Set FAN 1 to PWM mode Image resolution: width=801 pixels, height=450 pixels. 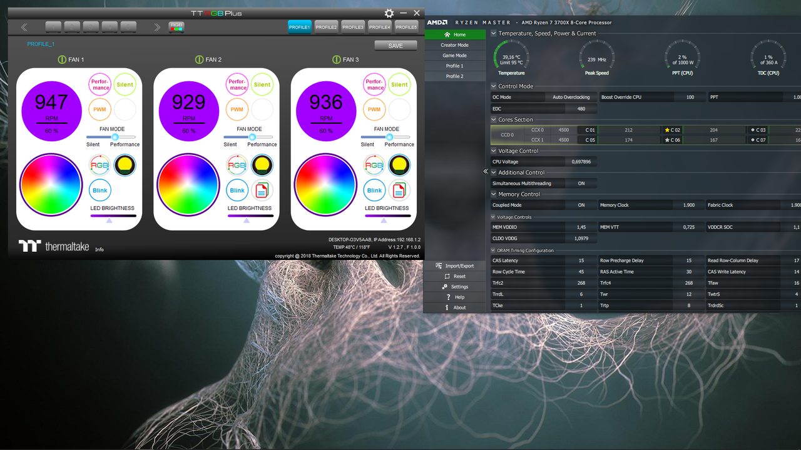point(100,109)
